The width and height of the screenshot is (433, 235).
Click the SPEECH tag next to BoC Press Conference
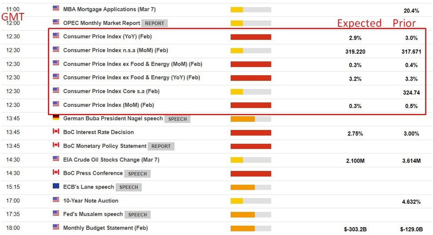coord(137,174)
